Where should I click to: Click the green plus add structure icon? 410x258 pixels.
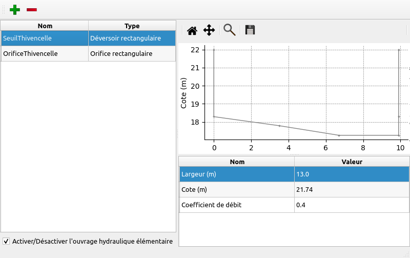(15, 9)
